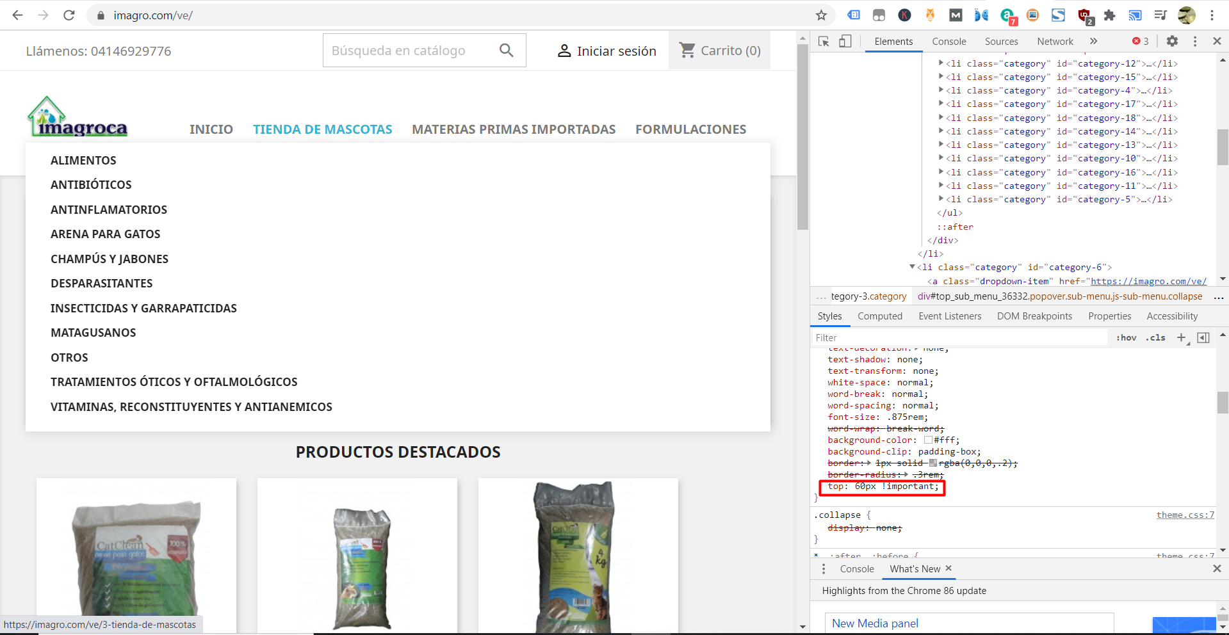The image size is (1229, 635).
Task: Open the Event Listeners tab
Action: [950, 316]
